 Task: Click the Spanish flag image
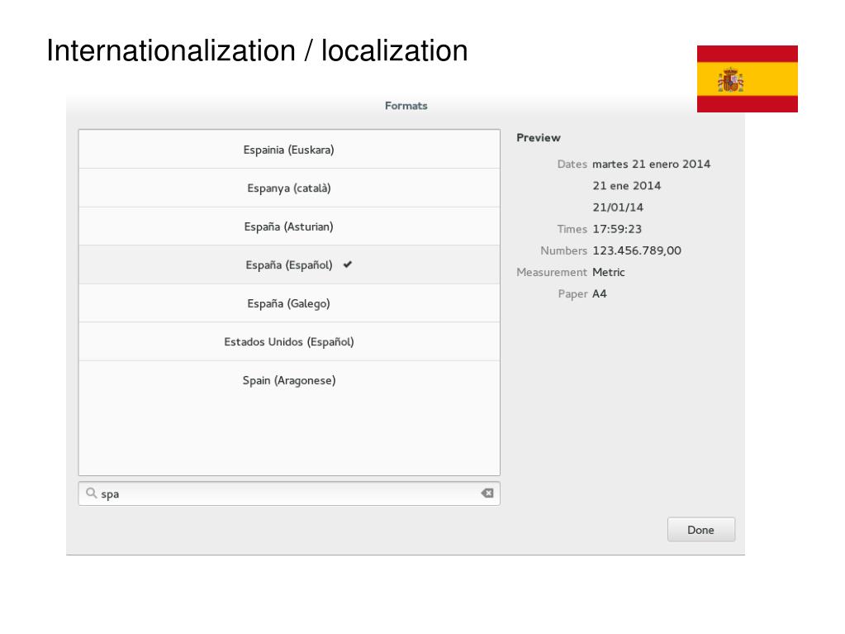point(748,79)
